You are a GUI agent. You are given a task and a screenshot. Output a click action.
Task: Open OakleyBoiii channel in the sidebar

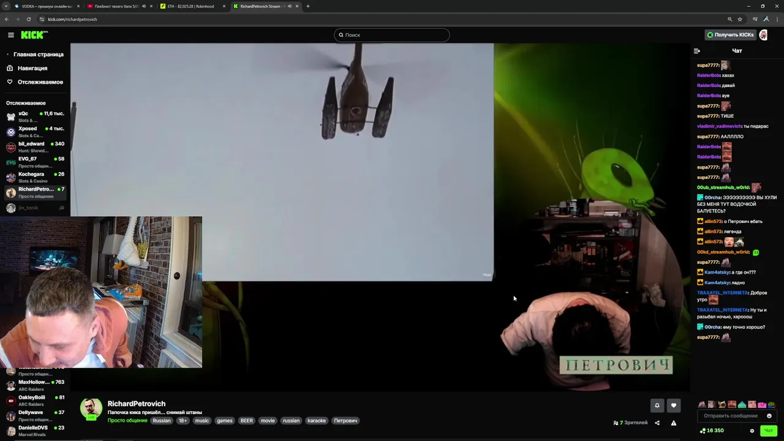coord(35,401)
